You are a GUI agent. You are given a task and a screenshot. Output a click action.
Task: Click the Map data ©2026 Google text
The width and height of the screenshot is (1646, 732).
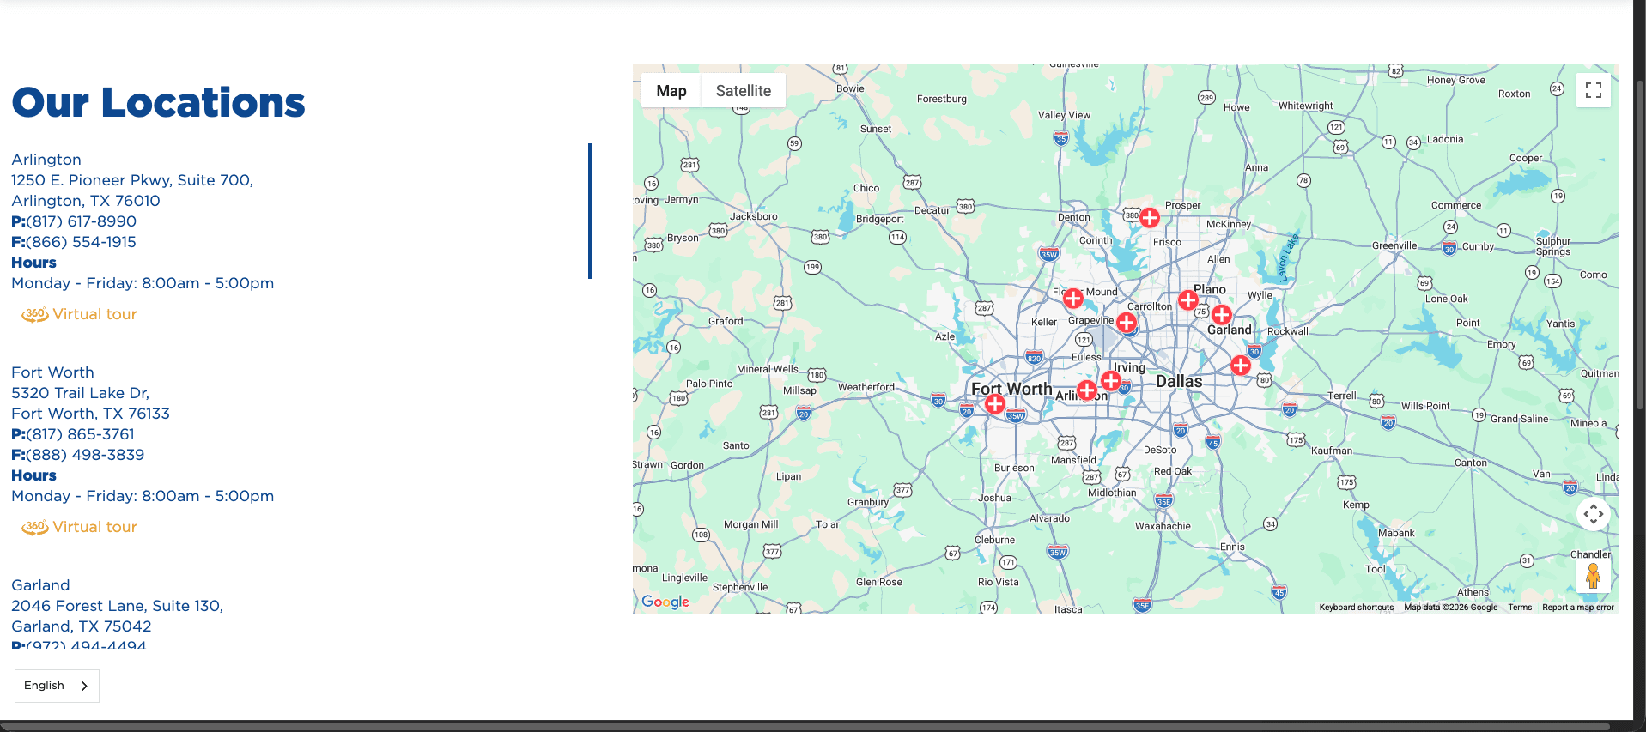1451,608
